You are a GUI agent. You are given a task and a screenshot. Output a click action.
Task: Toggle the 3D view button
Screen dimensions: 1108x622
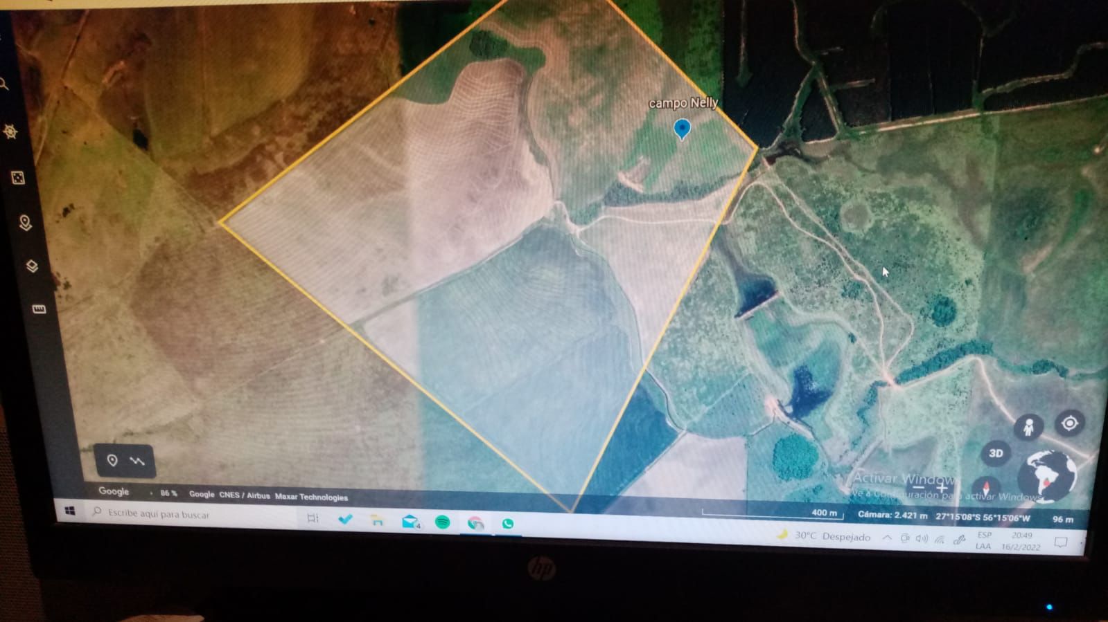pos(996,453)
